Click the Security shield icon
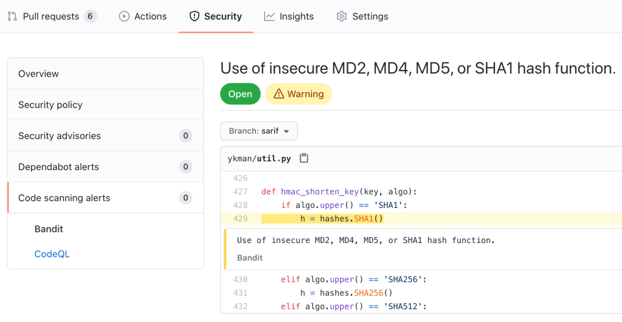 pyautogui.click(x=194, y=16)
